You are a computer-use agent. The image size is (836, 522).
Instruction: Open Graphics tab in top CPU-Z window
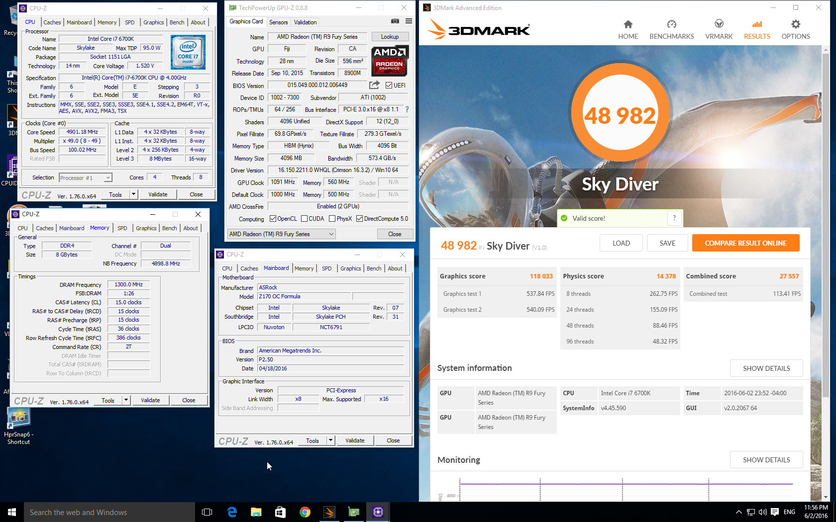[x=153, y=22]
